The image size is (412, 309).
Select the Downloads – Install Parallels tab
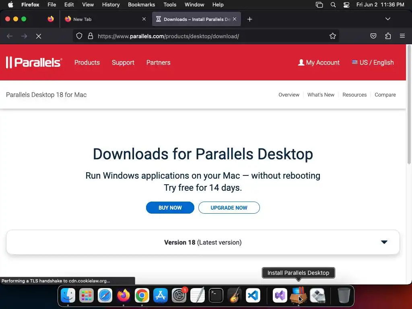tap(196, 19)
